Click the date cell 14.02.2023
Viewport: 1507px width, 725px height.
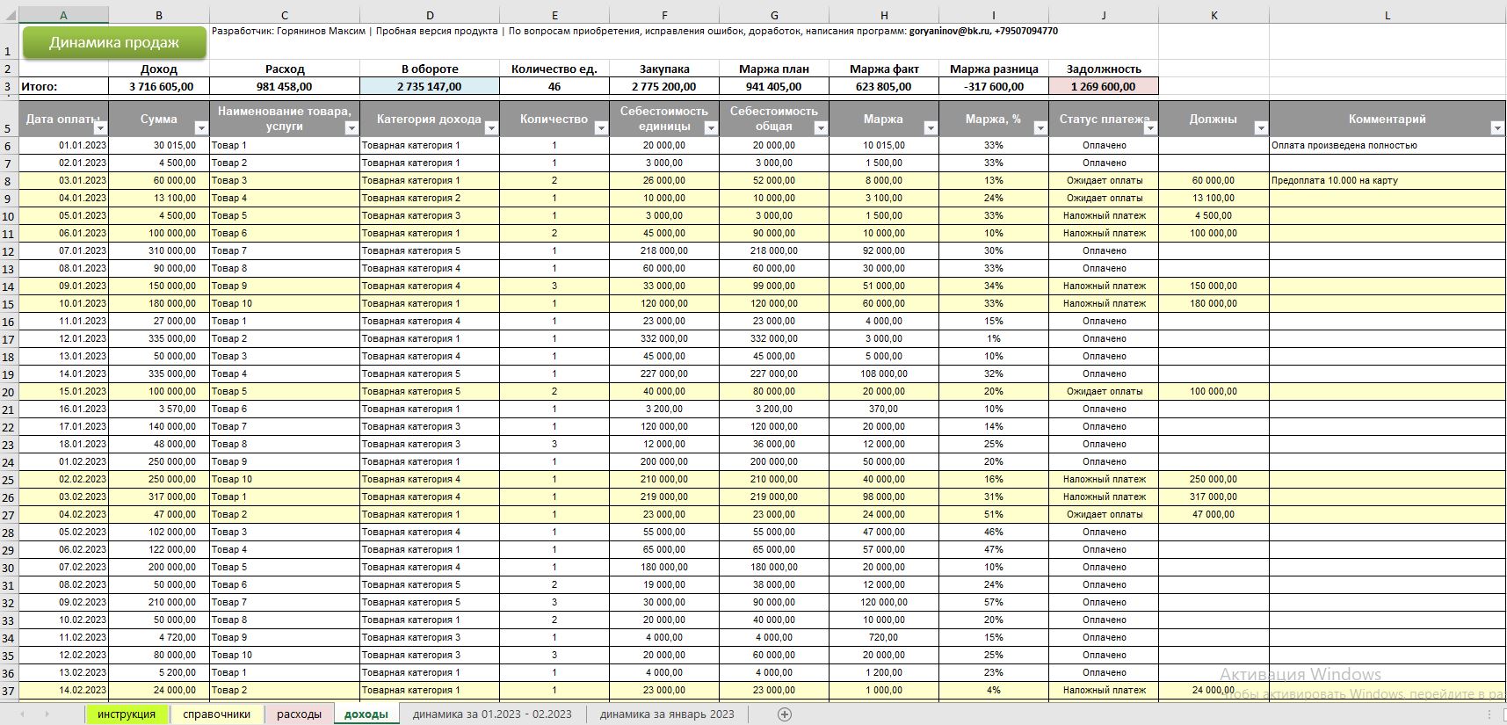(x=63, y=690)
